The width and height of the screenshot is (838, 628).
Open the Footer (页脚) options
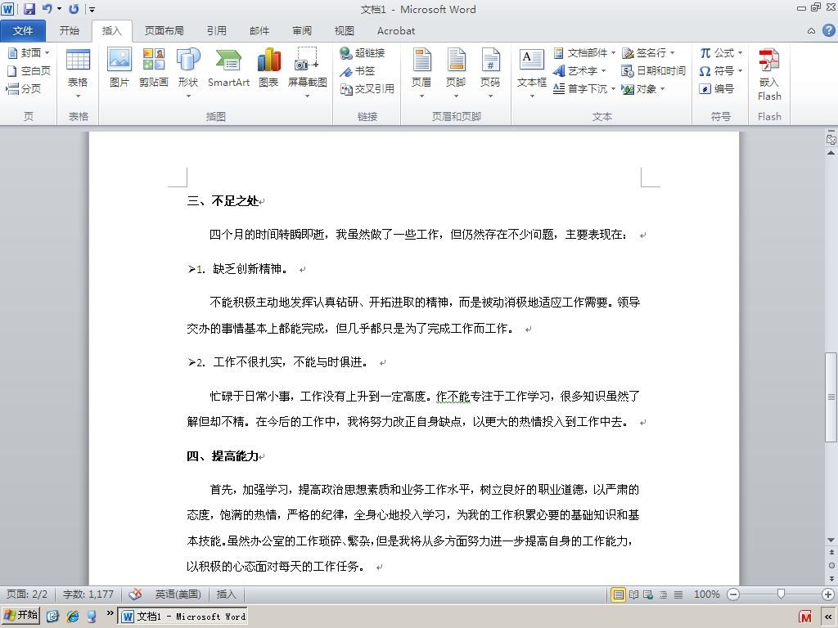[456, 73]
